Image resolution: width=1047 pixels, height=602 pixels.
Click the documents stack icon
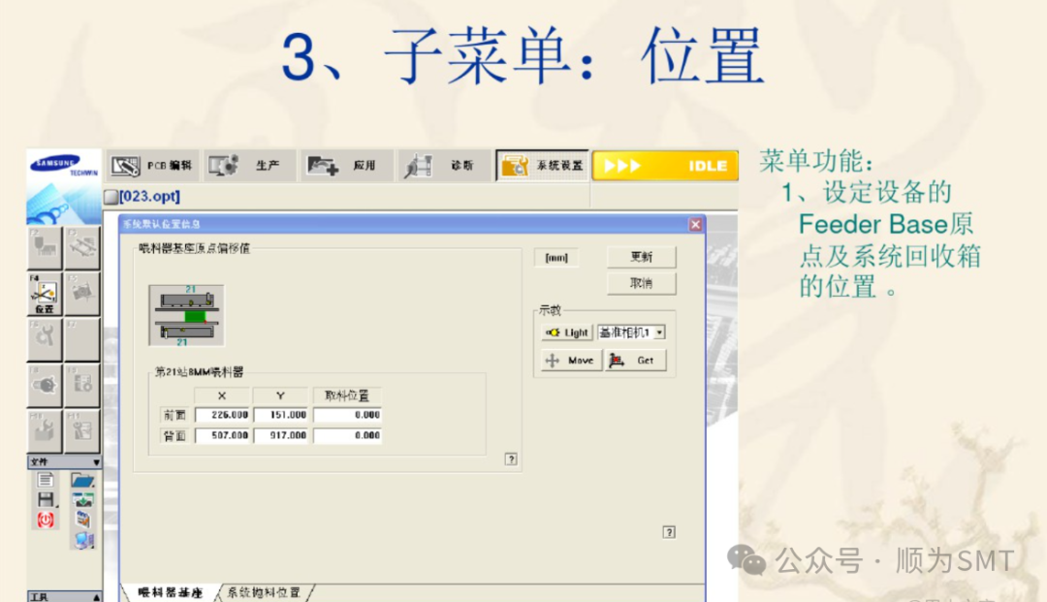coord(82,519)
